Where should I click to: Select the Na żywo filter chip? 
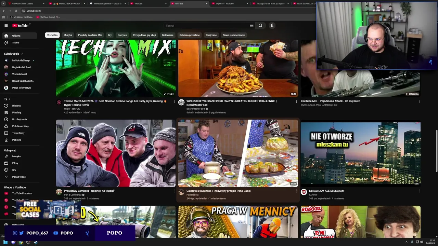(122, 35)
